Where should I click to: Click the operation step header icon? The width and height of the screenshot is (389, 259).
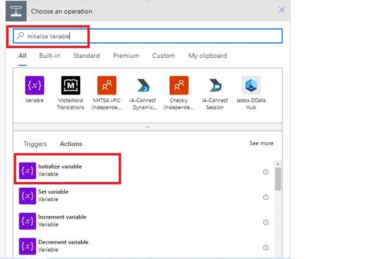click(16, 11)
